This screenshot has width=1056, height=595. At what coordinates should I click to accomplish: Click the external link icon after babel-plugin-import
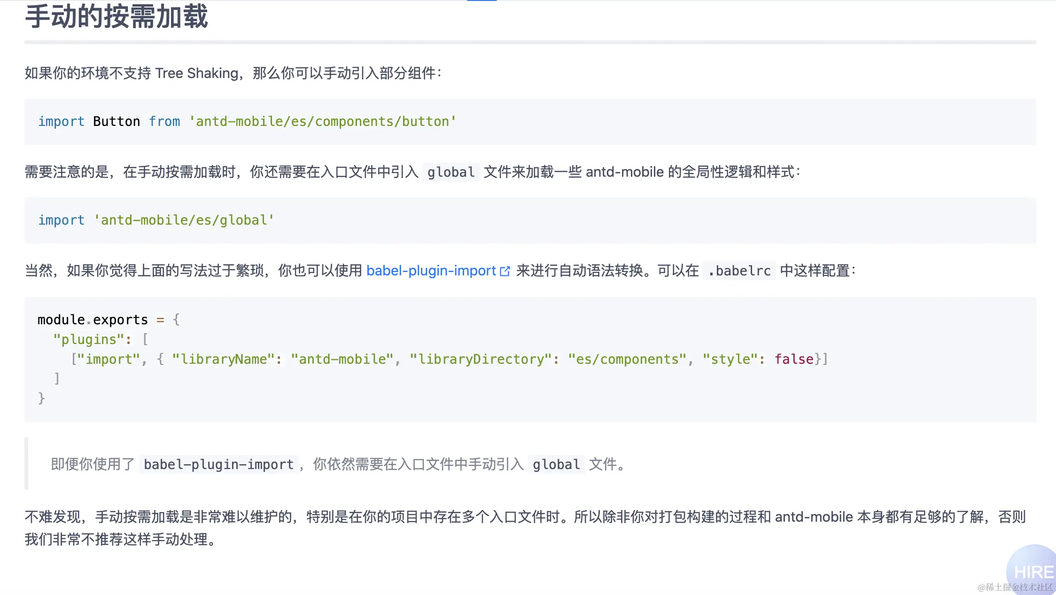point(505,271)
